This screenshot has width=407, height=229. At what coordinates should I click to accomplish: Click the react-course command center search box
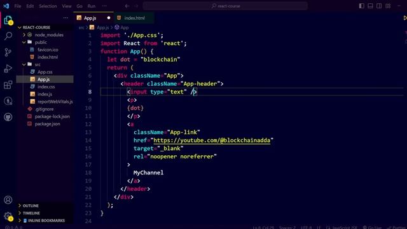pos(225,6)
